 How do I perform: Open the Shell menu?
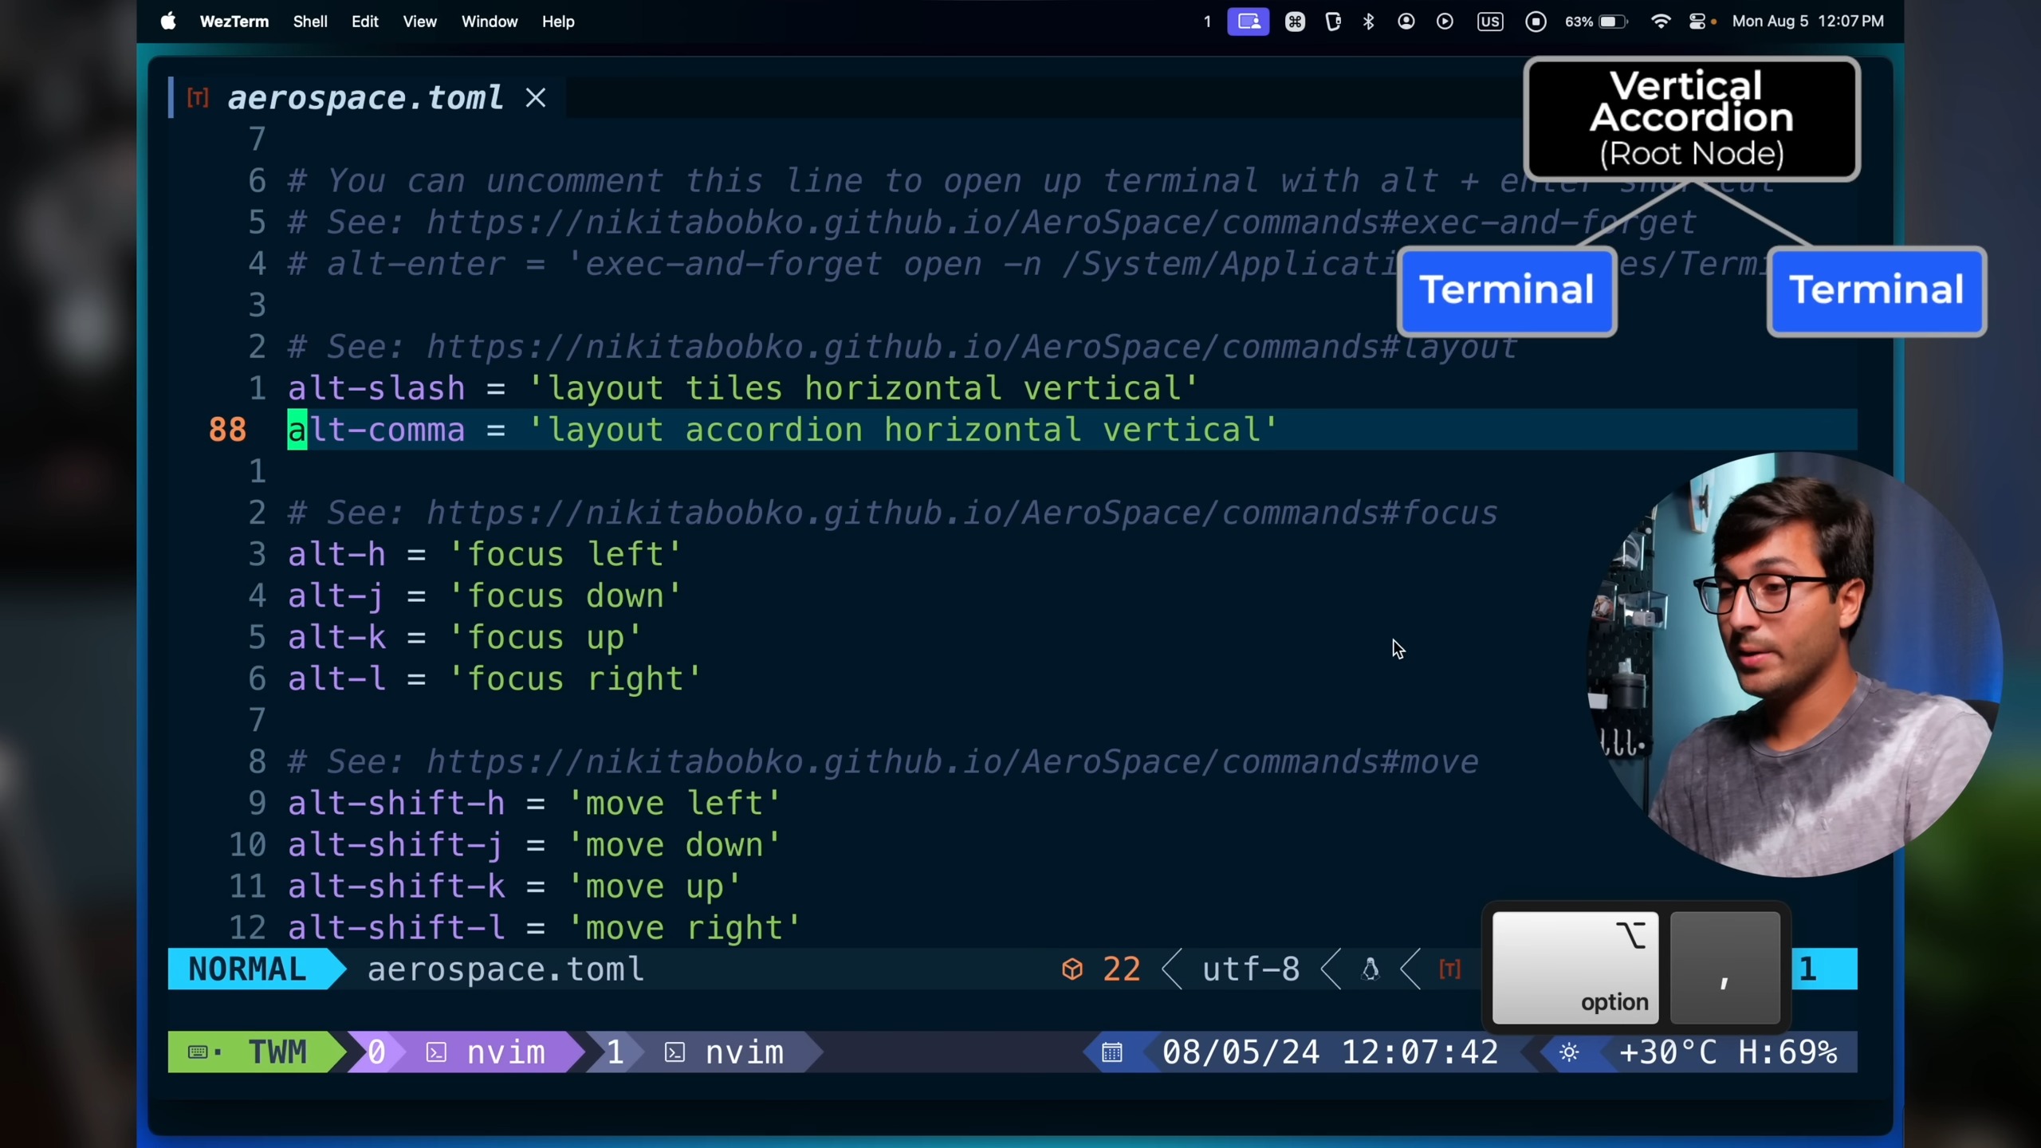310,22
